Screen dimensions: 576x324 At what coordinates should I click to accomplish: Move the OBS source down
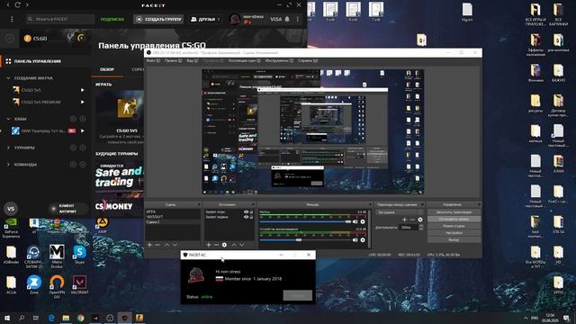point(242,245)
